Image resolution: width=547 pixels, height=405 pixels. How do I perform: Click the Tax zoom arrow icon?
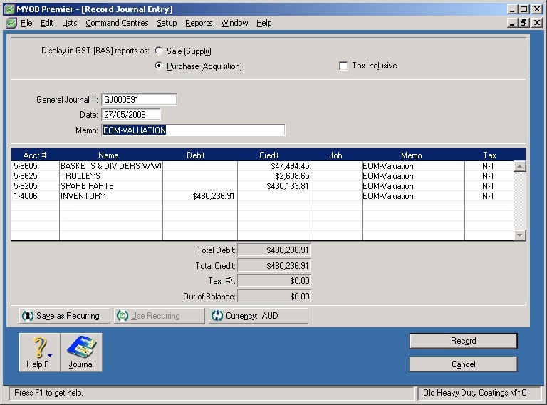[x=229, y=280]
